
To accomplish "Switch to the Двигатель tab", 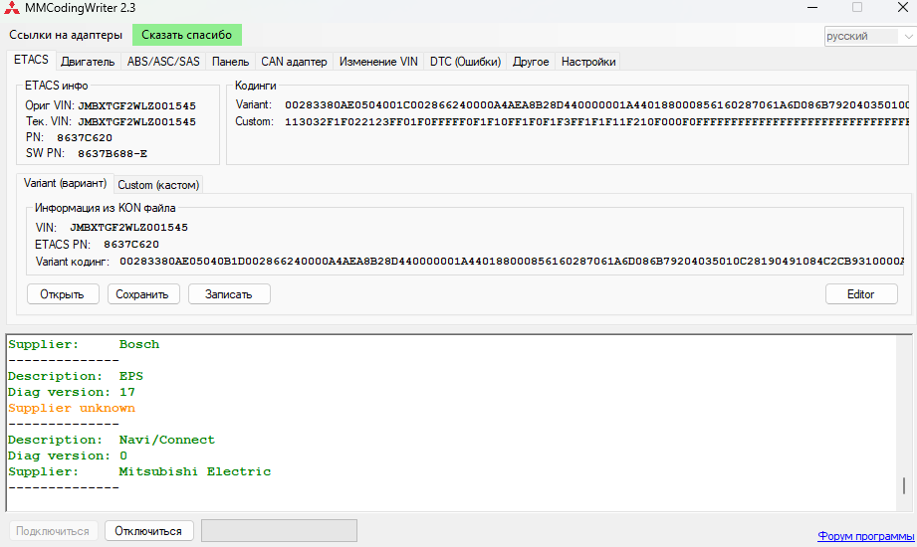I will [88, 62].
